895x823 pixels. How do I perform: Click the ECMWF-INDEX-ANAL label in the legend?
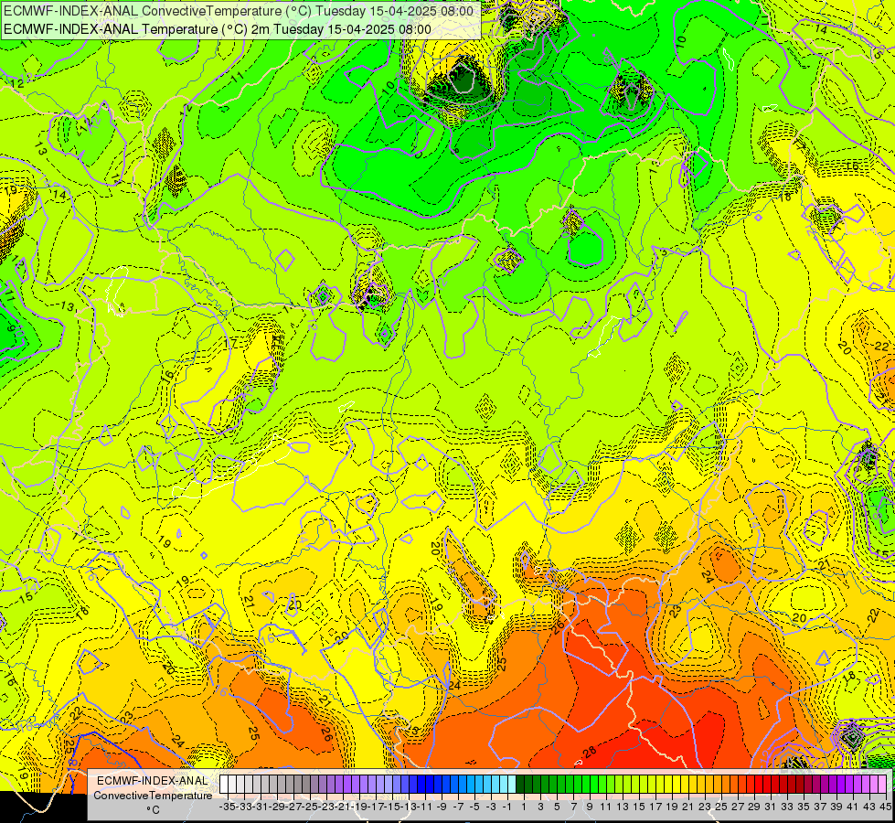[153, 781]
